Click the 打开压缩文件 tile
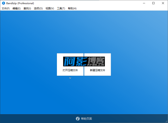168x123 pixels. pos(70,64)
